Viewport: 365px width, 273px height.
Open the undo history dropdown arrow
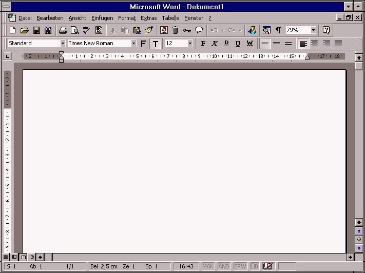point(222,30)
